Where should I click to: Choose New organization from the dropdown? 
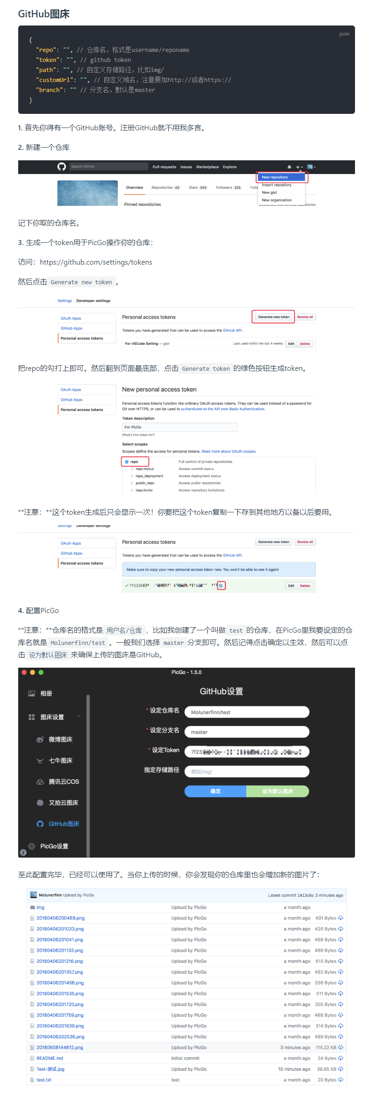point(277,200)
